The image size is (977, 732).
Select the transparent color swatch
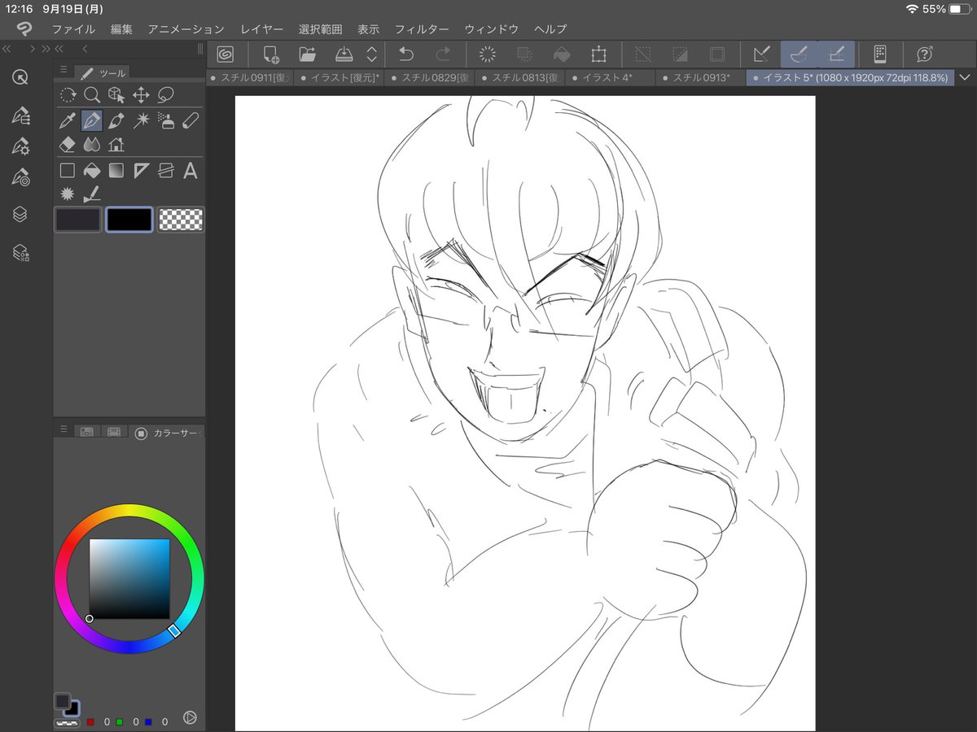(181, 220)
